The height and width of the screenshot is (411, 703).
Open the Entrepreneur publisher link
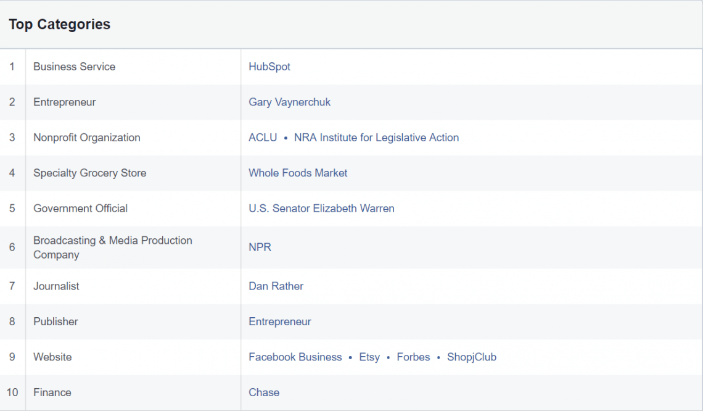pyautogui.click(x=279, y=322)
